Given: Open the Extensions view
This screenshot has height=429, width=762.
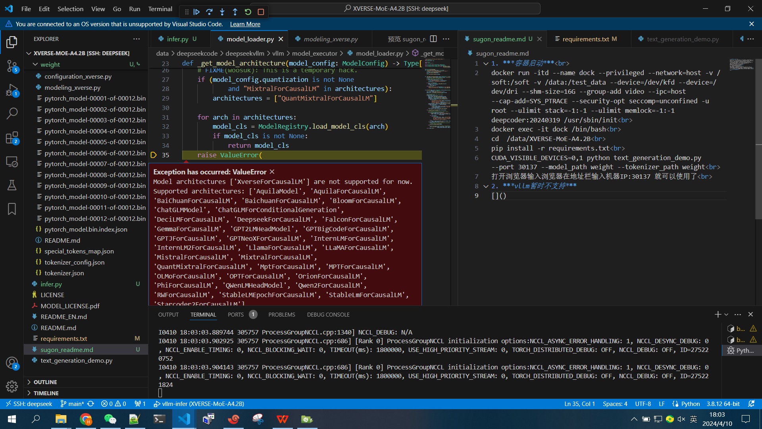Looking at the screenshot, I should (12, 138).
